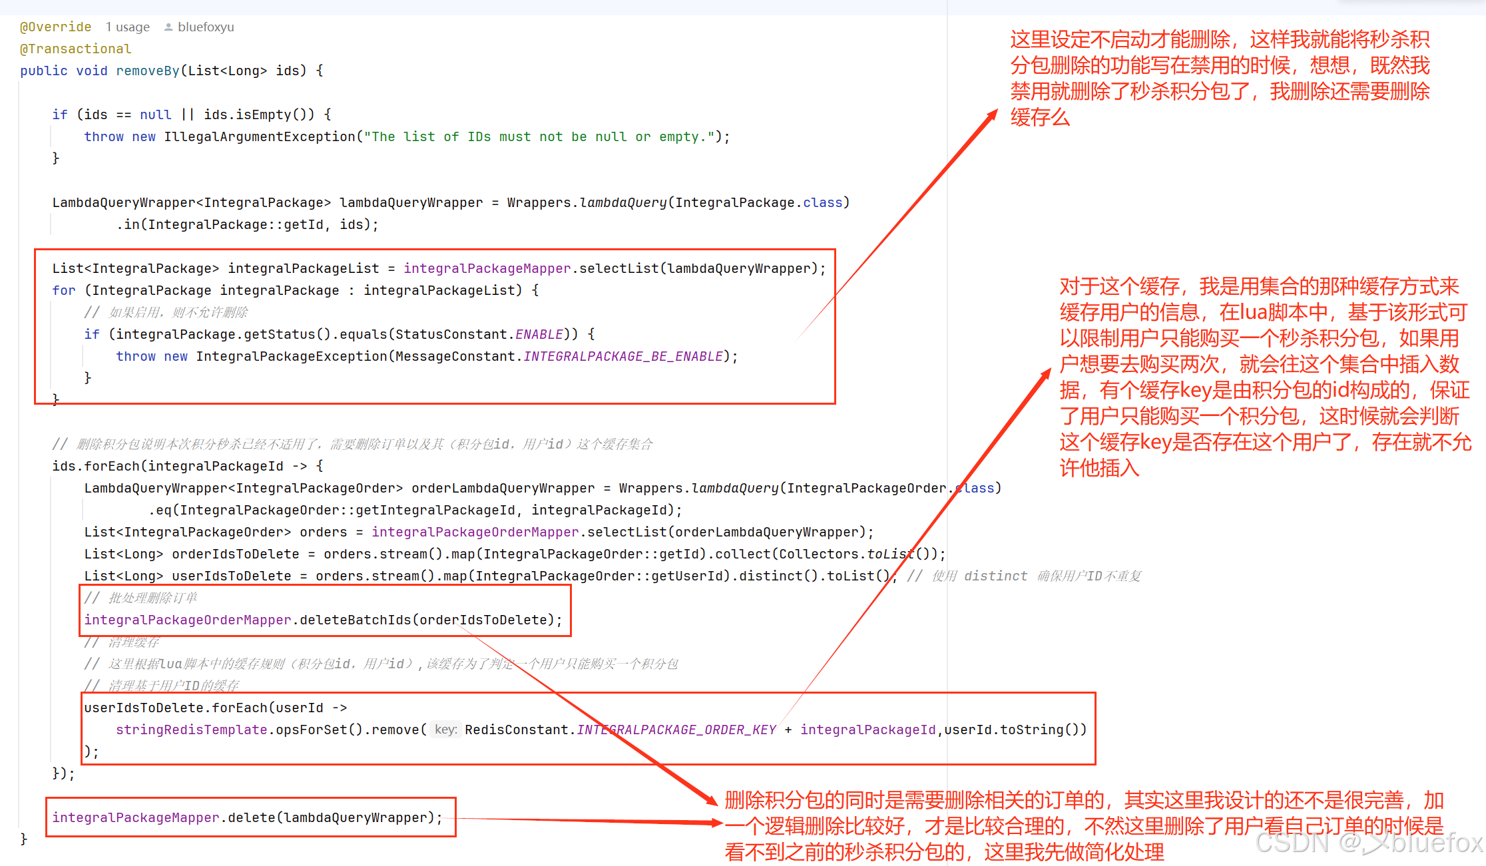The height and width of the screenshot is (866, 1486).
Task: Click stringRedisTemplate in the forEach lambda
Action: coord(192,730)
